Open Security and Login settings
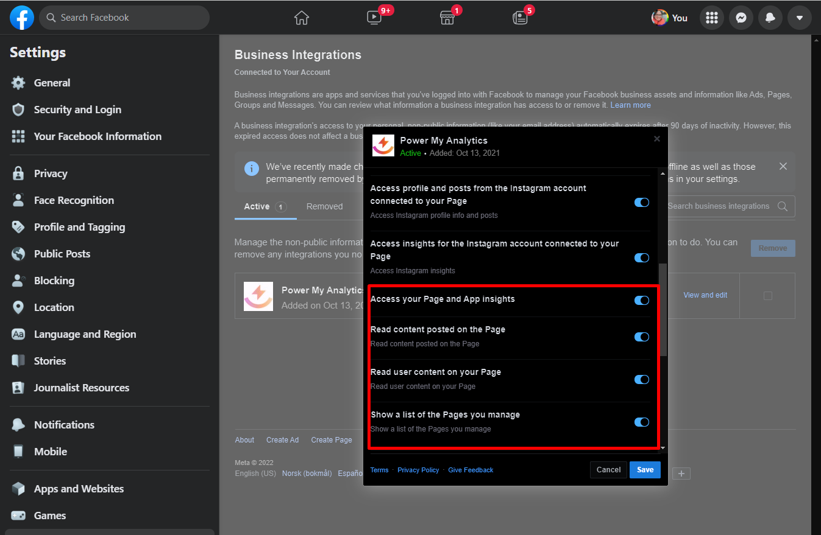821x535 pixels. [77, 110]
